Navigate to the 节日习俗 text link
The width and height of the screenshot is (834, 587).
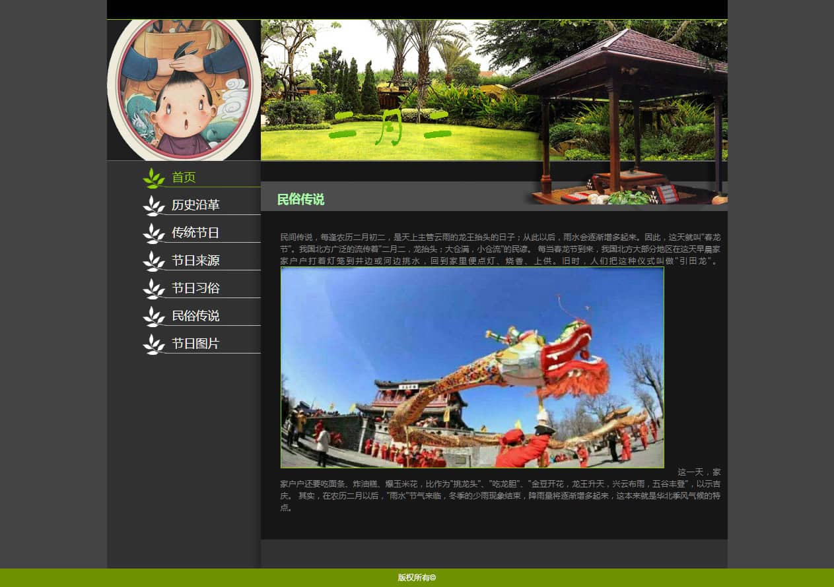pyautogui.click(x=195, y=288)
